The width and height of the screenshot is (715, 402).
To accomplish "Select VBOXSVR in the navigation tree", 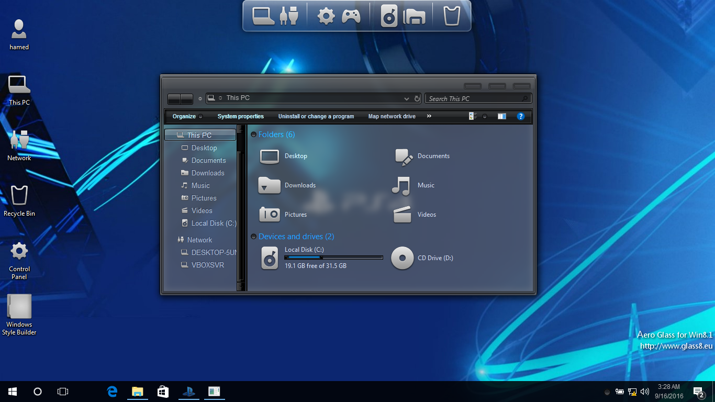I will 207,265.
